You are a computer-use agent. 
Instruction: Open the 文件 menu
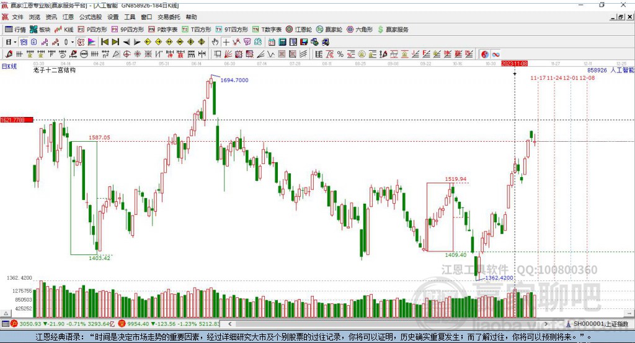[x=17, y=17]
